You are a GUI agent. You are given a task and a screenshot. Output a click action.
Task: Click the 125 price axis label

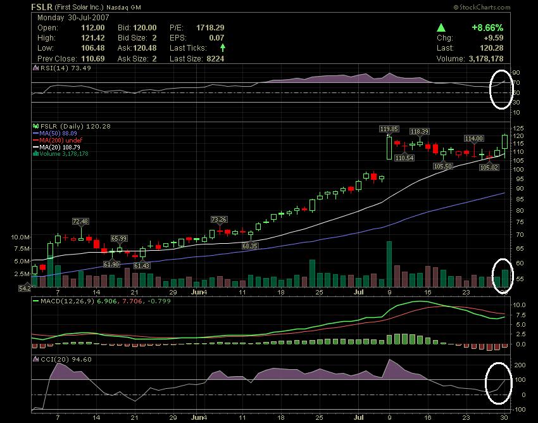tap(518, 129)
